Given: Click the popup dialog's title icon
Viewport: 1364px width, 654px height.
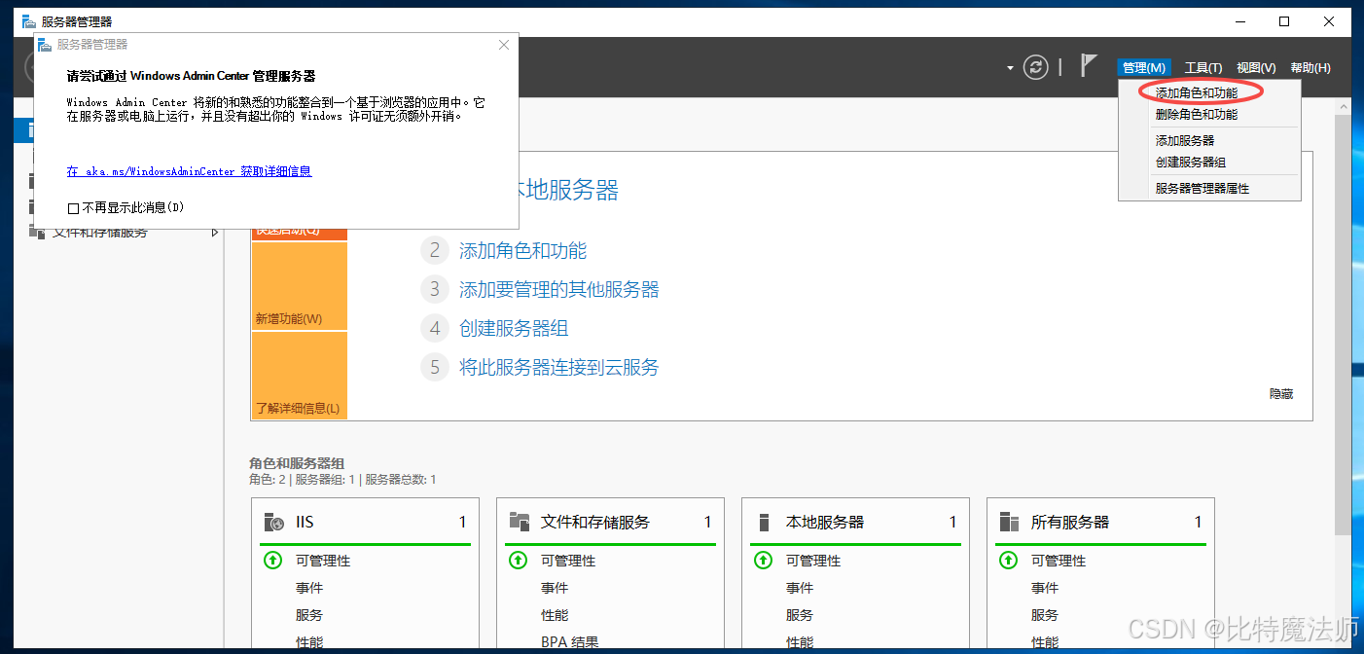Looking at the screenshot, I should coord(45,45).
